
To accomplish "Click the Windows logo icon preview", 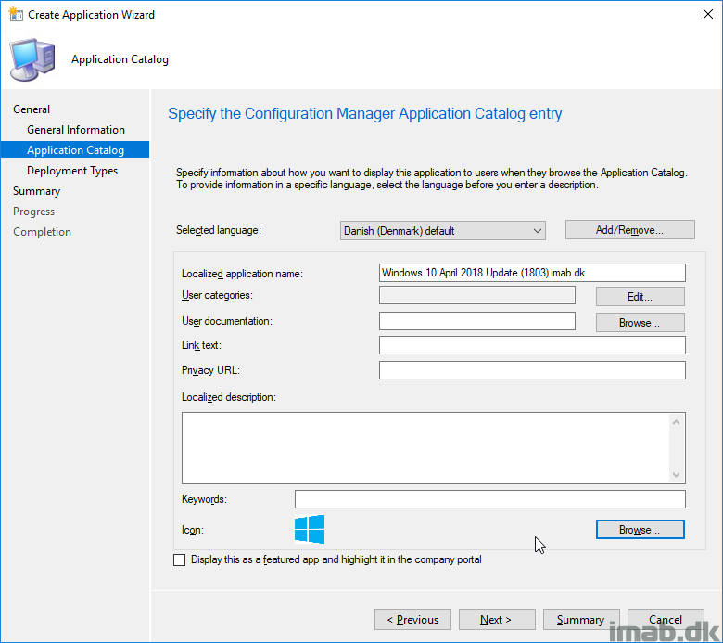I will (310, 529).
